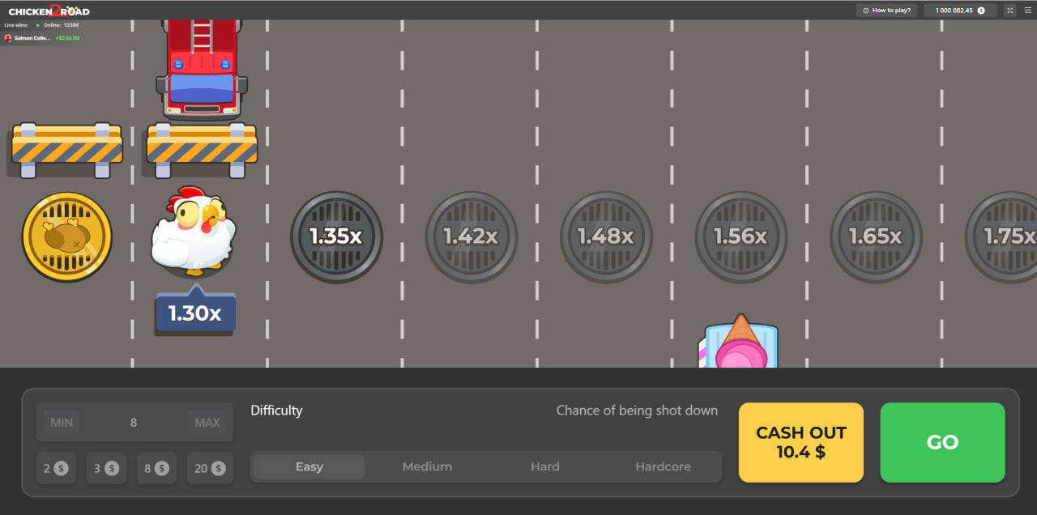
Task: Click the bet amount field showing 8
Action: 134,422
